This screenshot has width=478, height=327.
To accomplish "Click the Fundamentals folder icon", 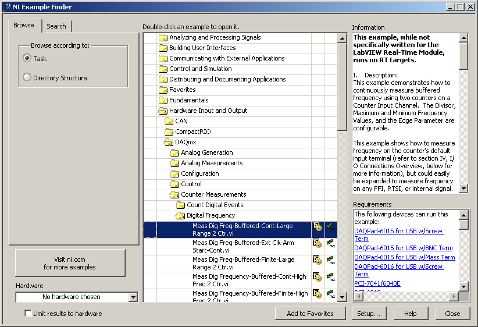I will tap(163, 100).
